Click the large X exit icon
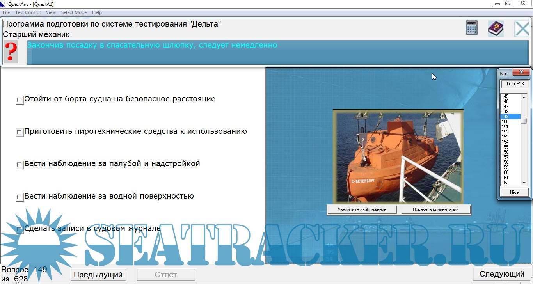Image resolution: width=533 pixels, height=284 pixels. point(522,29)
